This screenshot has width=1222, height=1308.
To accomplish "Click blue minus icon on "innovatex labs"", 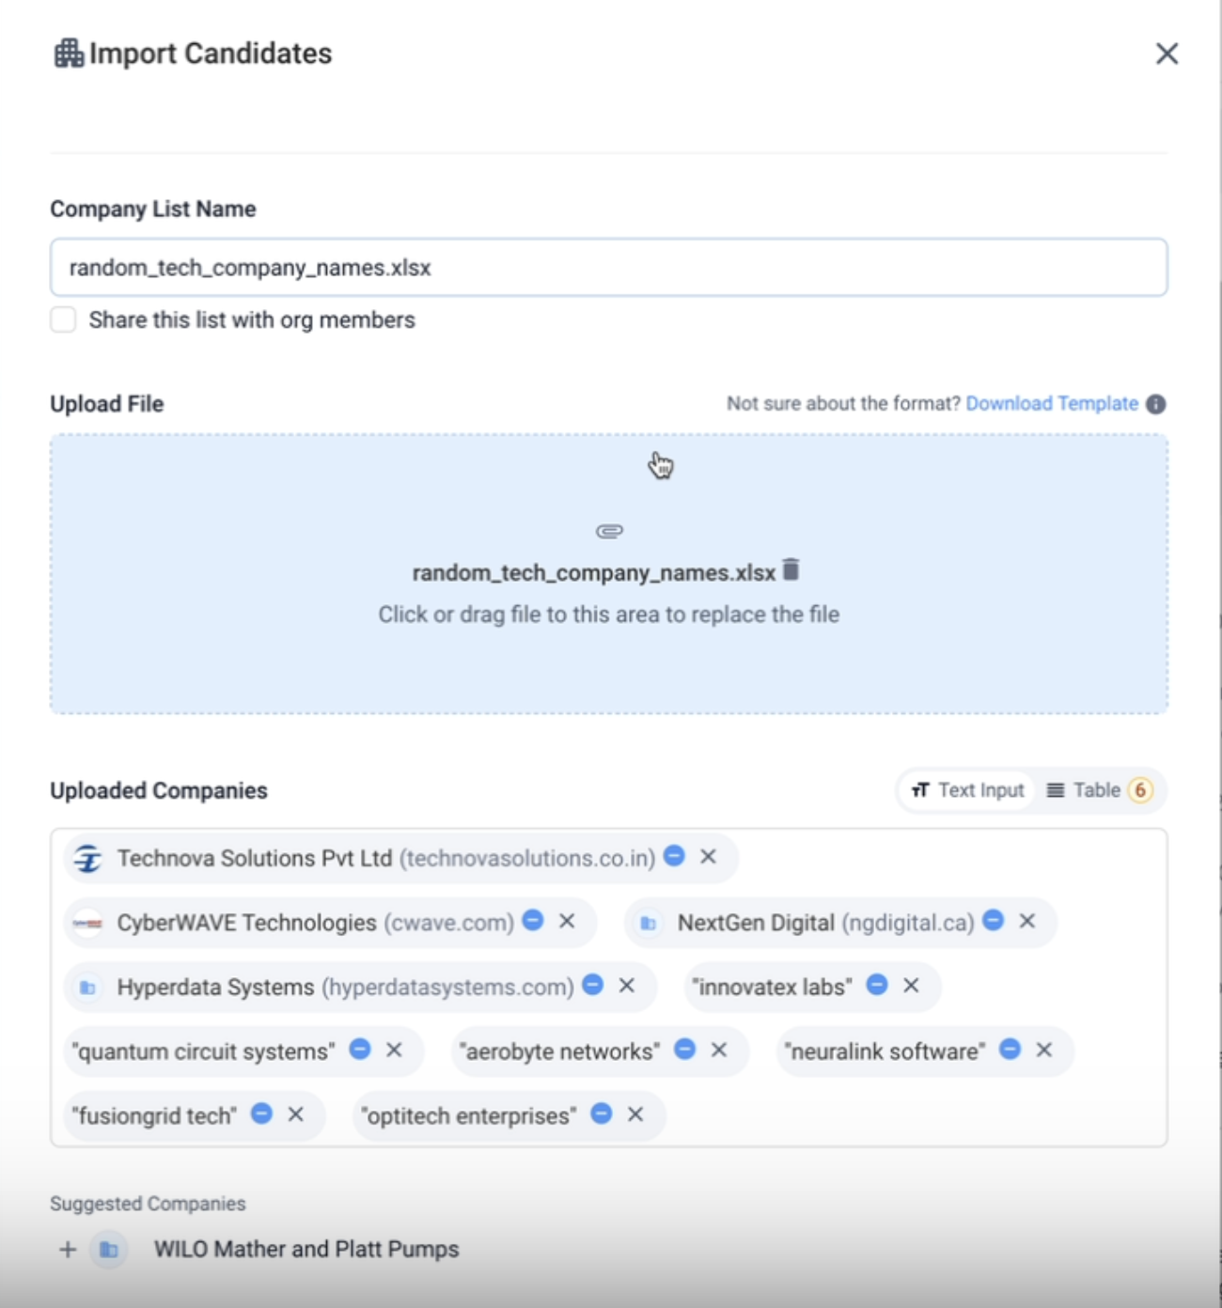I will (877, 985).
